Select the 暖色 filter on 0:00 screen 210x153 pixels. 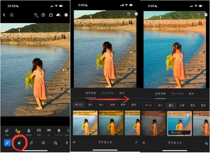coord(134,105)
